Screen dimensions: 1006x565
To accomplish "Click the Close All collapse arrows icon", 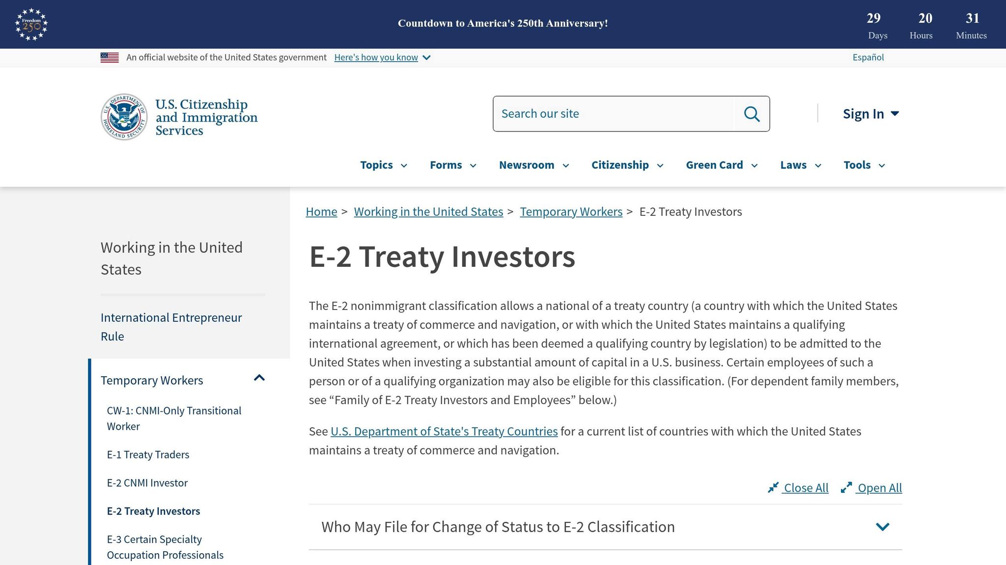I will (x=773, y=488).
